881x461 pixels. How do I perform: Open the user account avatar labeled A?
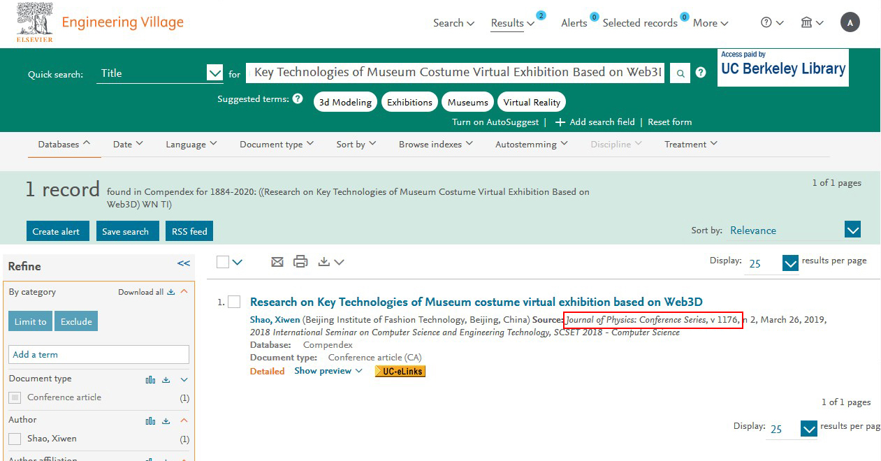850,23
